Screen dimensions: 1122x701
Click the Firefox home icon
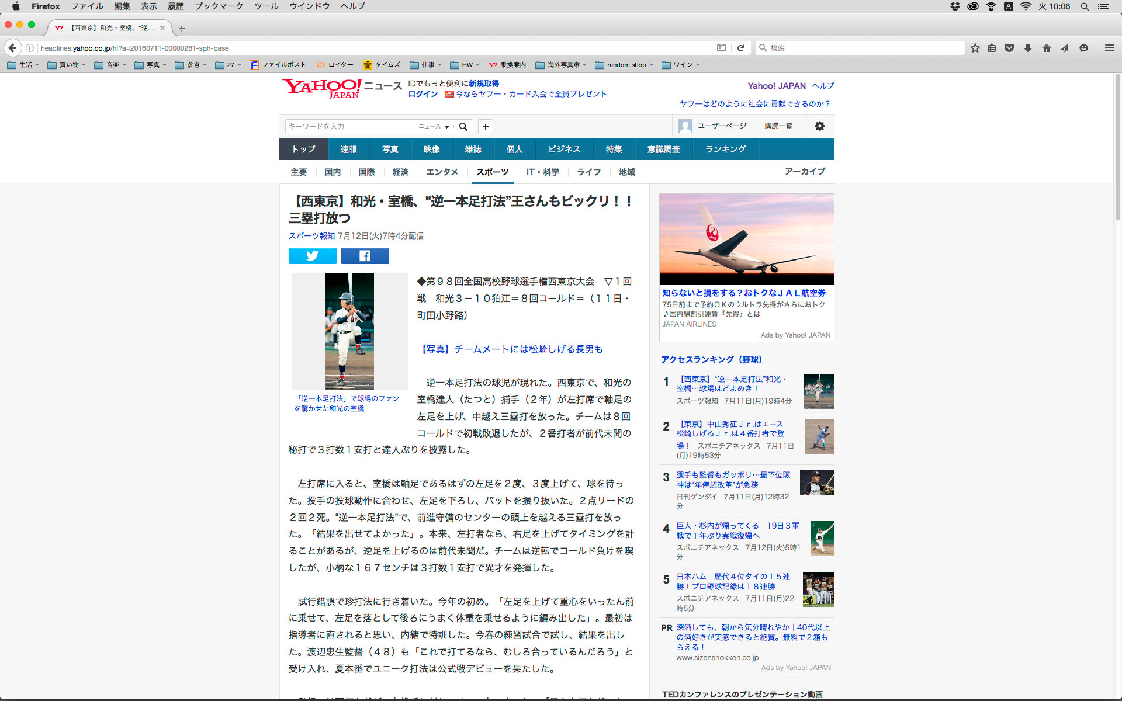point(1046,48)
